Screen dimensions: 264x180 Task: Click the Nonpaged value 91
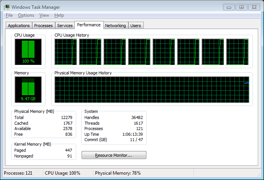point(69,156)
